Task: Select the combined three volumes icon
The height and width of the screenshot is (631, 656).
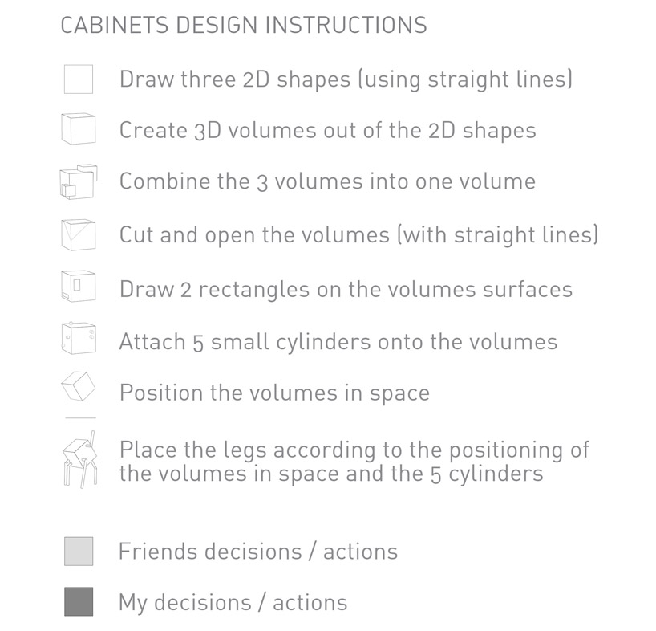Action: [x=79, y=181]
